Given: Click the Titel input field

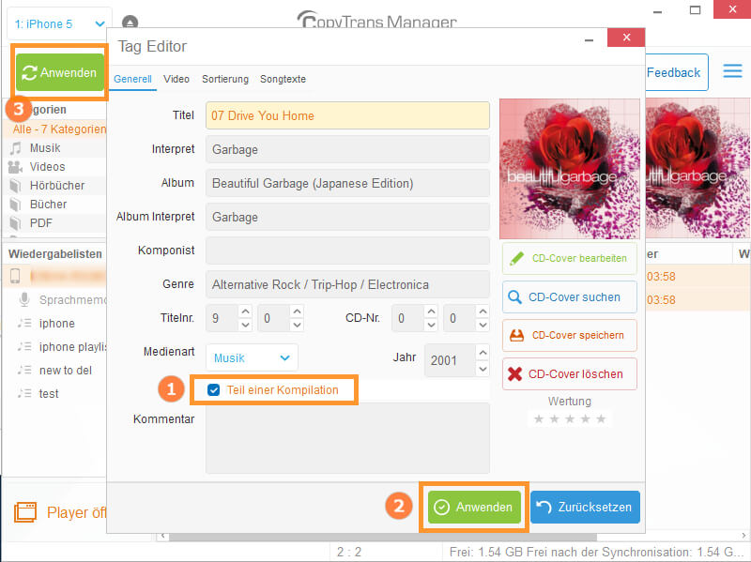Looking at the screenshot, I should [347, 115].
